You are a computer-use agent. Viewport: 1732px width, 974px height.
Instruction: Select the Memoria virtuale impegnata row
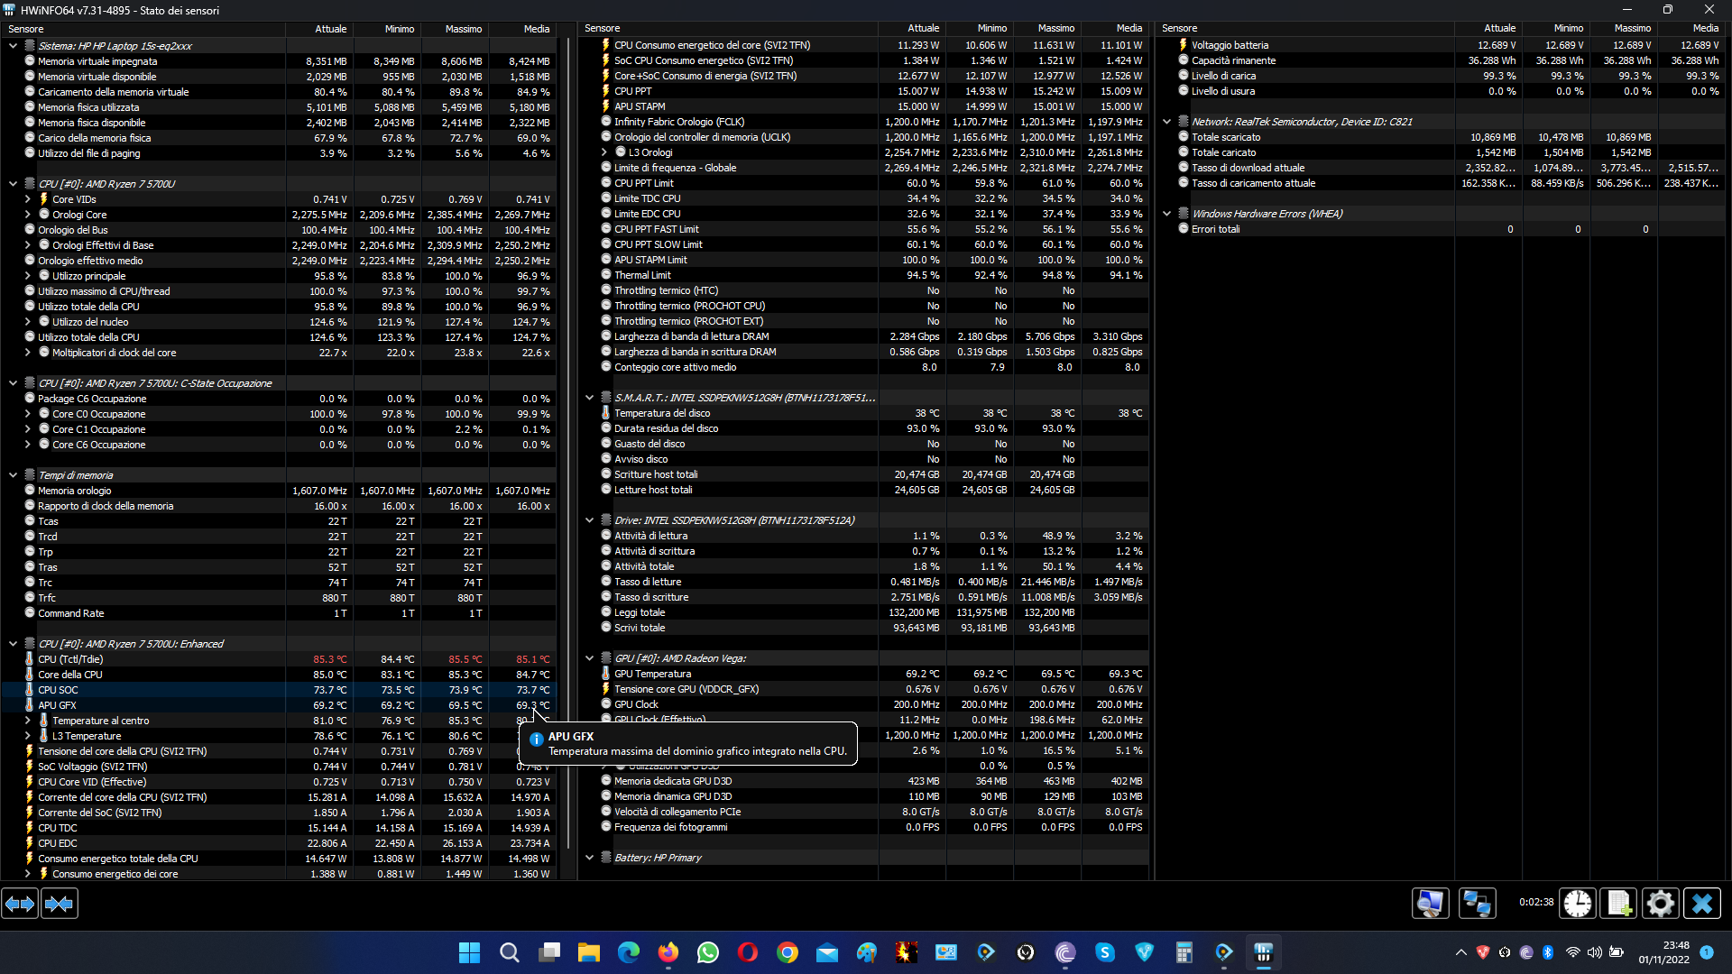coord(278,61)
